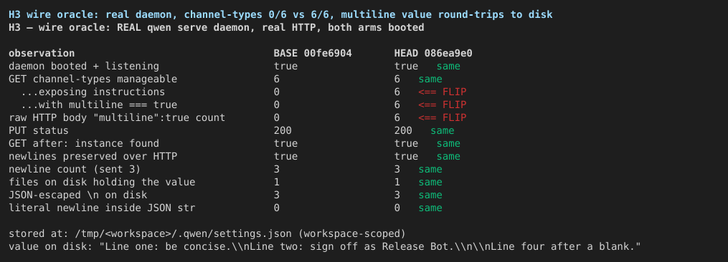The width and height of the screenshot is (728, 262).
Task: Select the 'REAL qwen serve daemon' subtitle line
Action: [216, 27]
